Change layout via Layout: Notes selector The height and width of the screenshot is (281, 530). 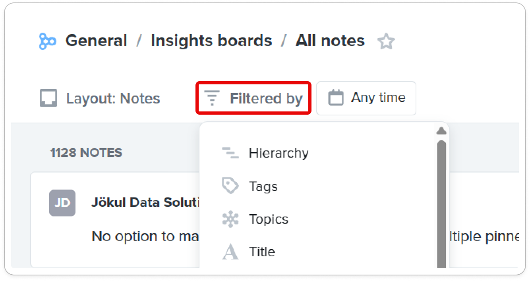click(x=100, y=98)
